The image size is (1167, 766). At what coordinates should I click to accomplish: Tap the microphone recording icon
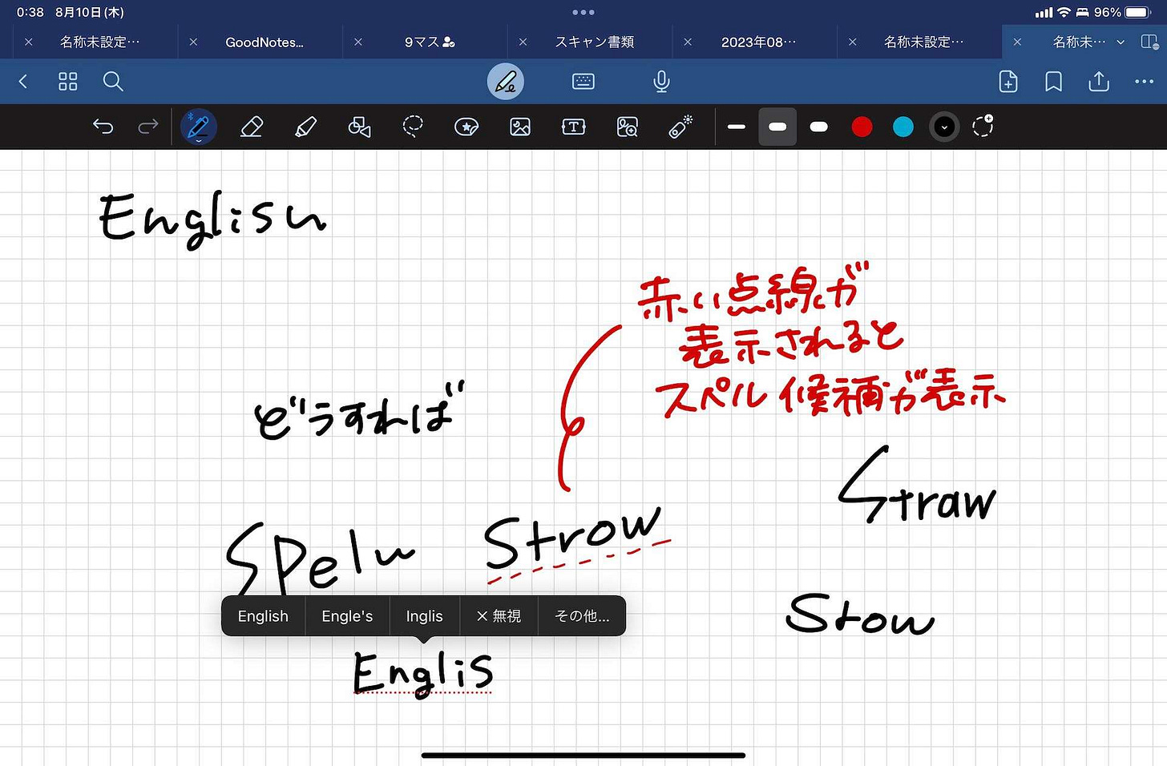tap(661, 81)
